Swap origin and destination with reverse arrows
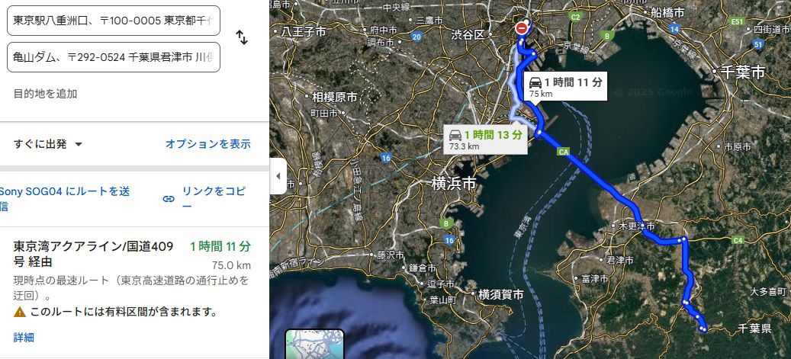This screenshot has height=359, width=791. coord(242,37)
